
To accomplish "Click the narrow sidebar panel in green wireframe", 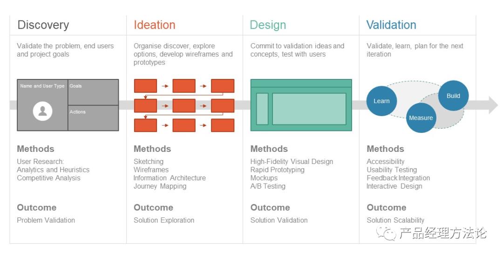I will [x=262, y=109].
